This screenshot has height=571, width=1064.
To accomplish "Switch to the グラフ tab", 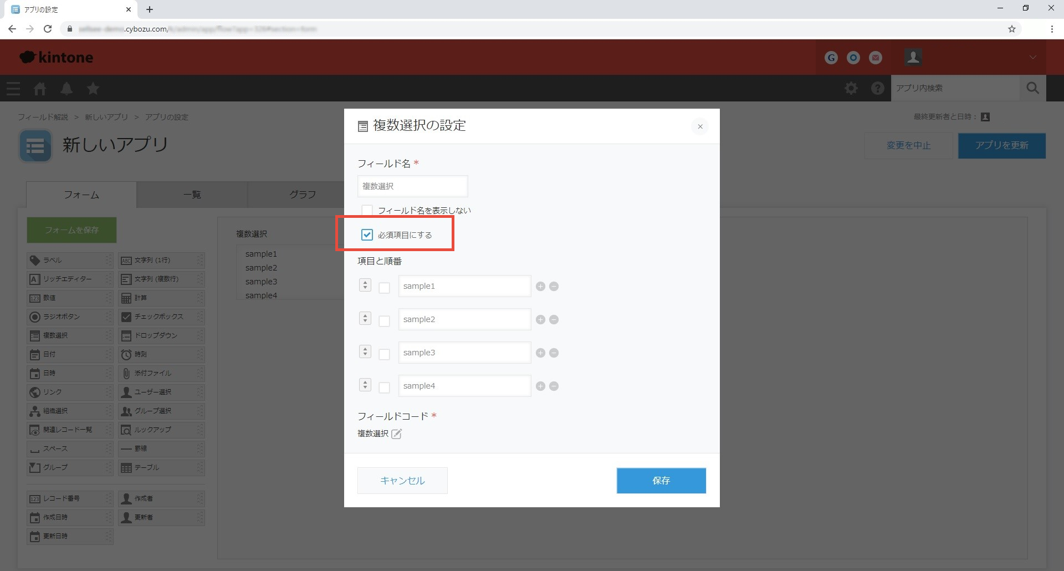I will [x=303, y=195].
